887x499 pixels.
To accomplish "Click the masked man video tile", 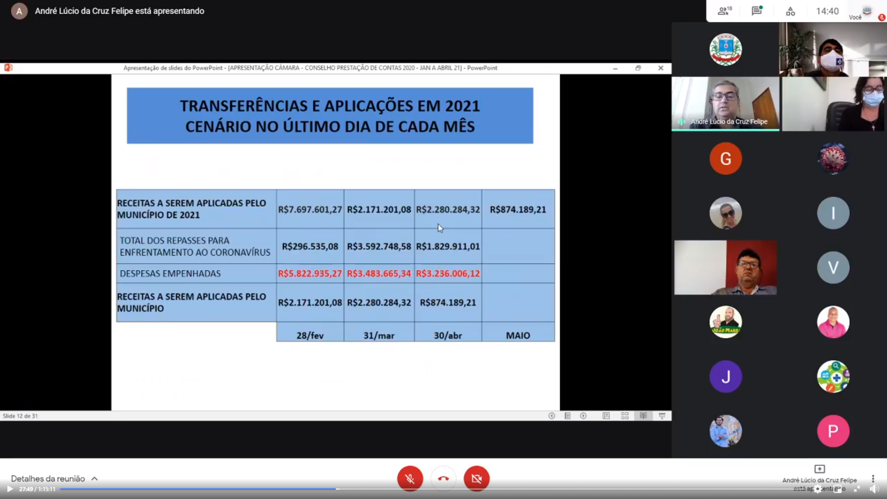I will 833,49.
